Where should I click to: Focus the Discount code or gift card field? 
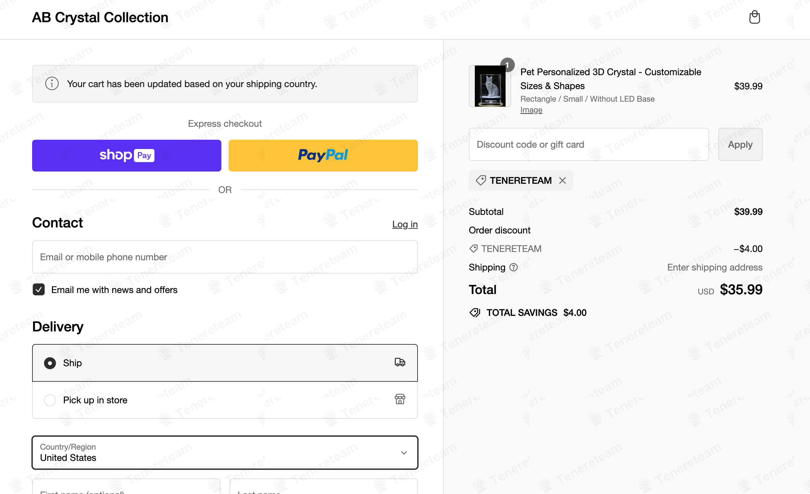click(589, 144)
